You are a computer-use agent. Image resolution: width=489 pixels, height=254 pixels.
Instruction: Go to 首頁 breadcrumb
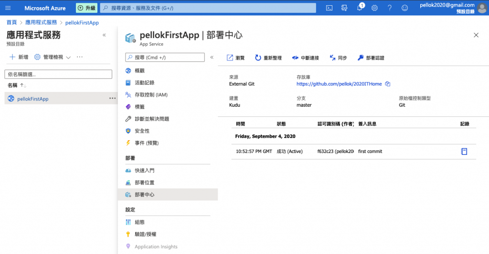click(11, 22)
